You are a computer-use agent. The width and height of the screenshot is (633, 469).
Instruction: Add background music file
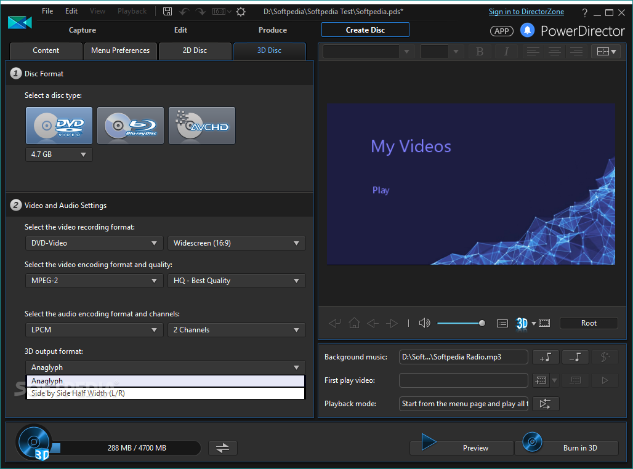click(x=546, y=357)
